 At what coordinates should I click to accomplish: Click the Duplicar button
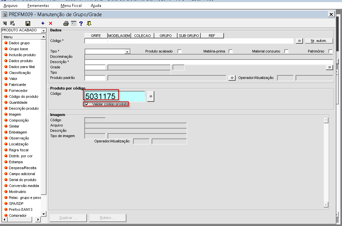point(68,218)
